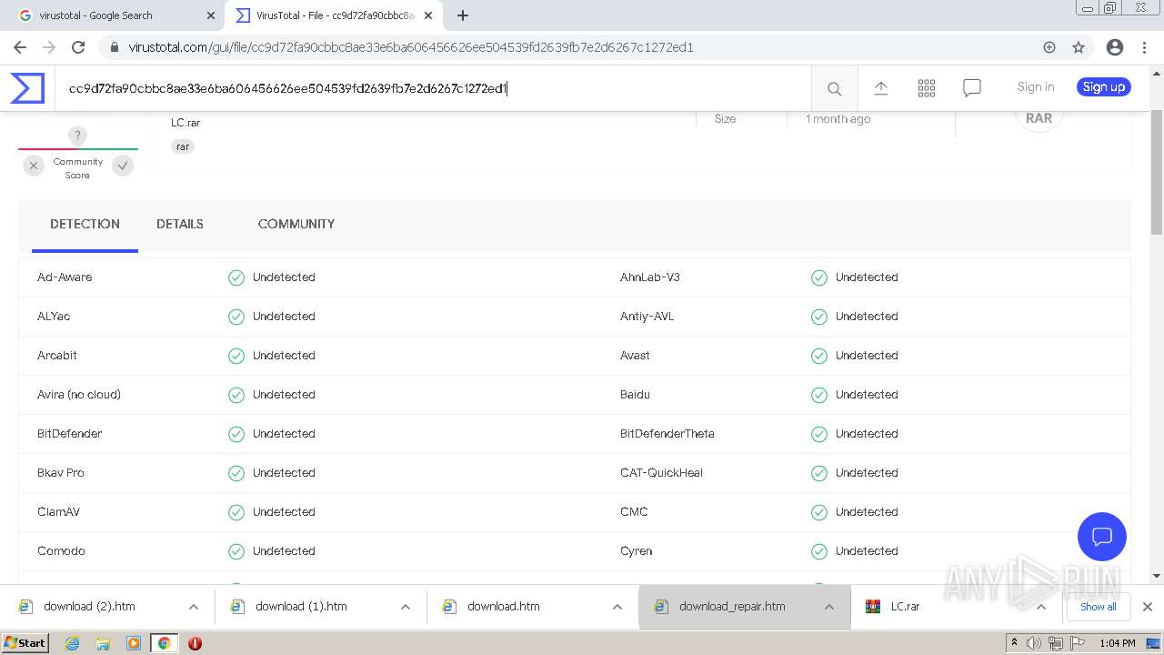Open download (1).htm file
Image resolution: width=1164 pixels, height=655 pixels.
click(301, 607)
